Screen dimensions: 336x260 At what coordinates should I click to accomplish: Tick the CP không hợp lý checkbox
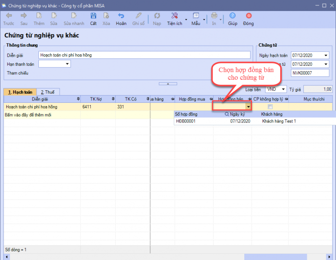pyautogui.click(x=270, y=107)
